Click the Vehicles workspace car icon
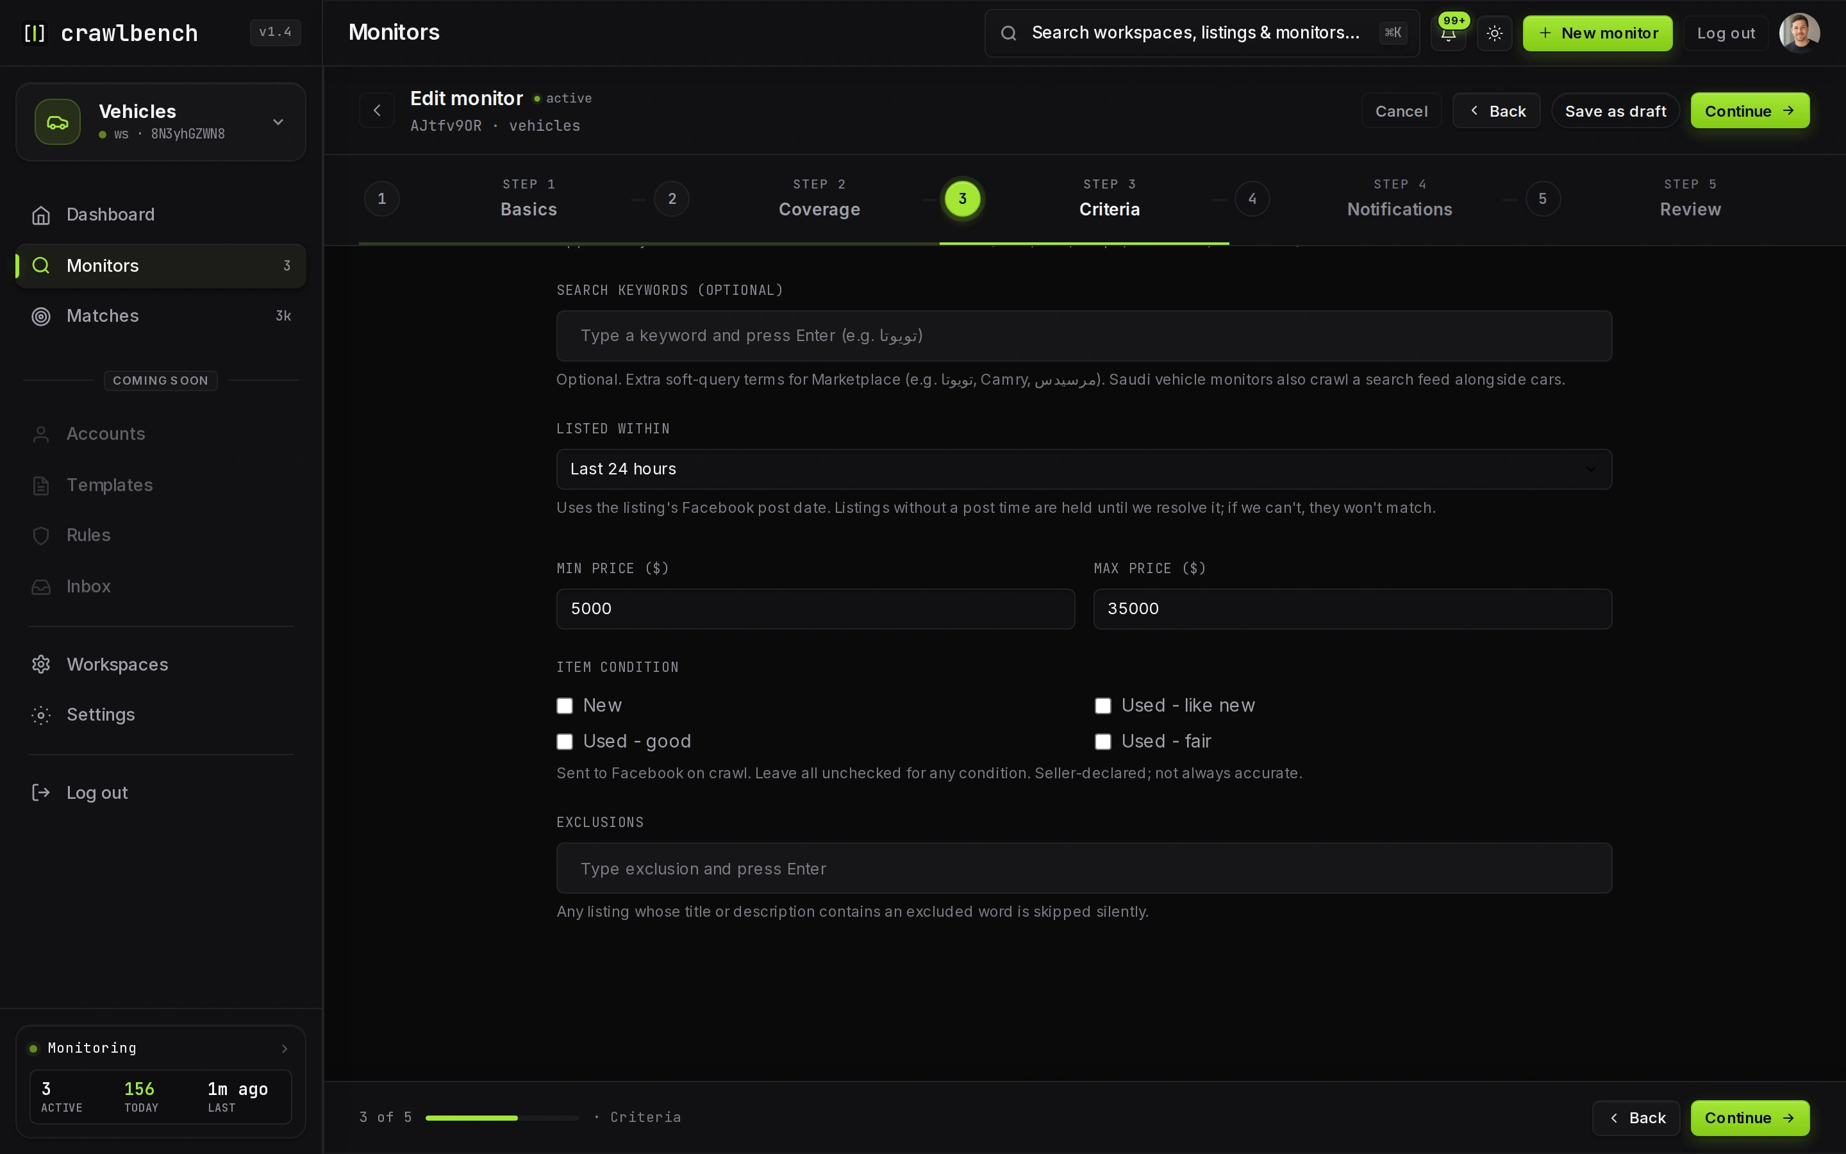Screen dimensions: 1846x1154 coord(58,122)
